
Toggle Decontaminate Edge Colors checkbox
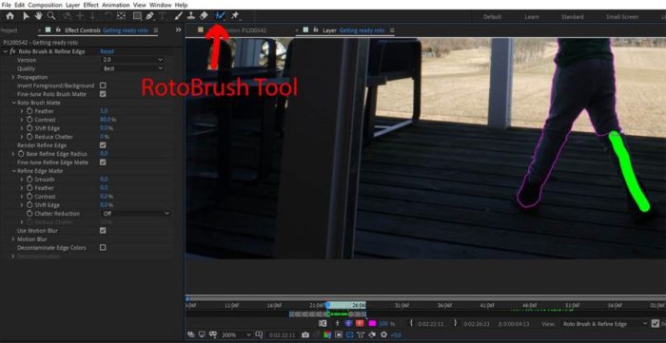pos(103,247)
